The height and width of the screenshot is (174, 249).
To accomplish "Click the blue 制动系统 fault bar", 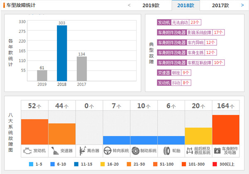I will point(144,140).
